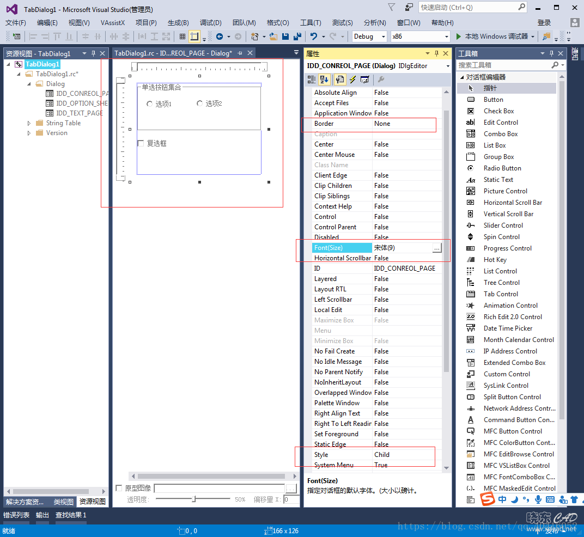584x537 pixels.
Task: Show properties categorized view icon
Action: (x=312, y=80)
